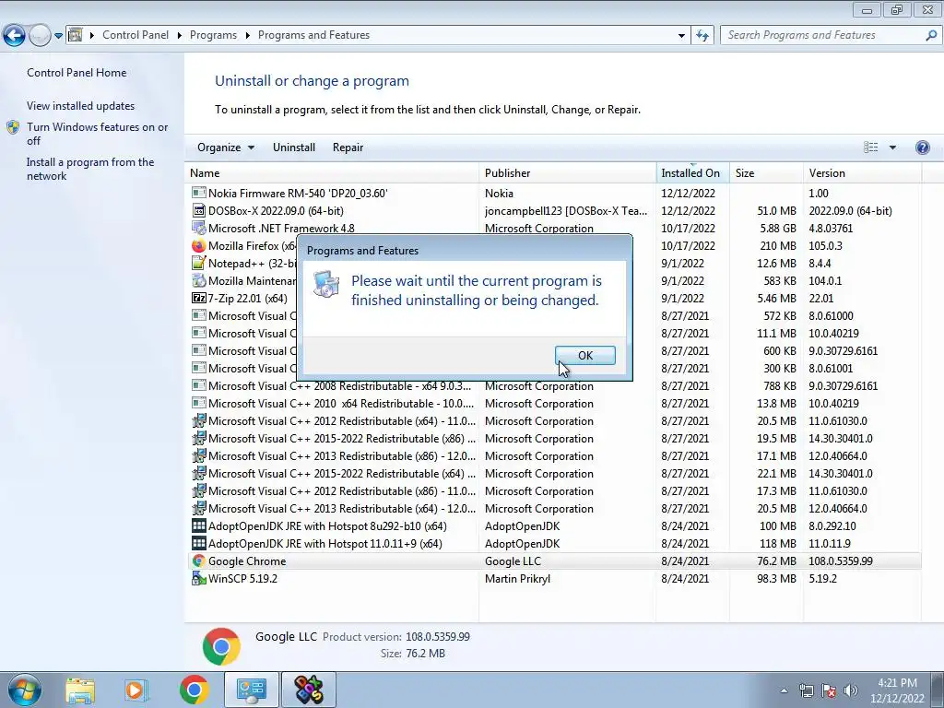The image size is (944, 708).
Task: Sort by Size column header
Action: click(766, 172)
